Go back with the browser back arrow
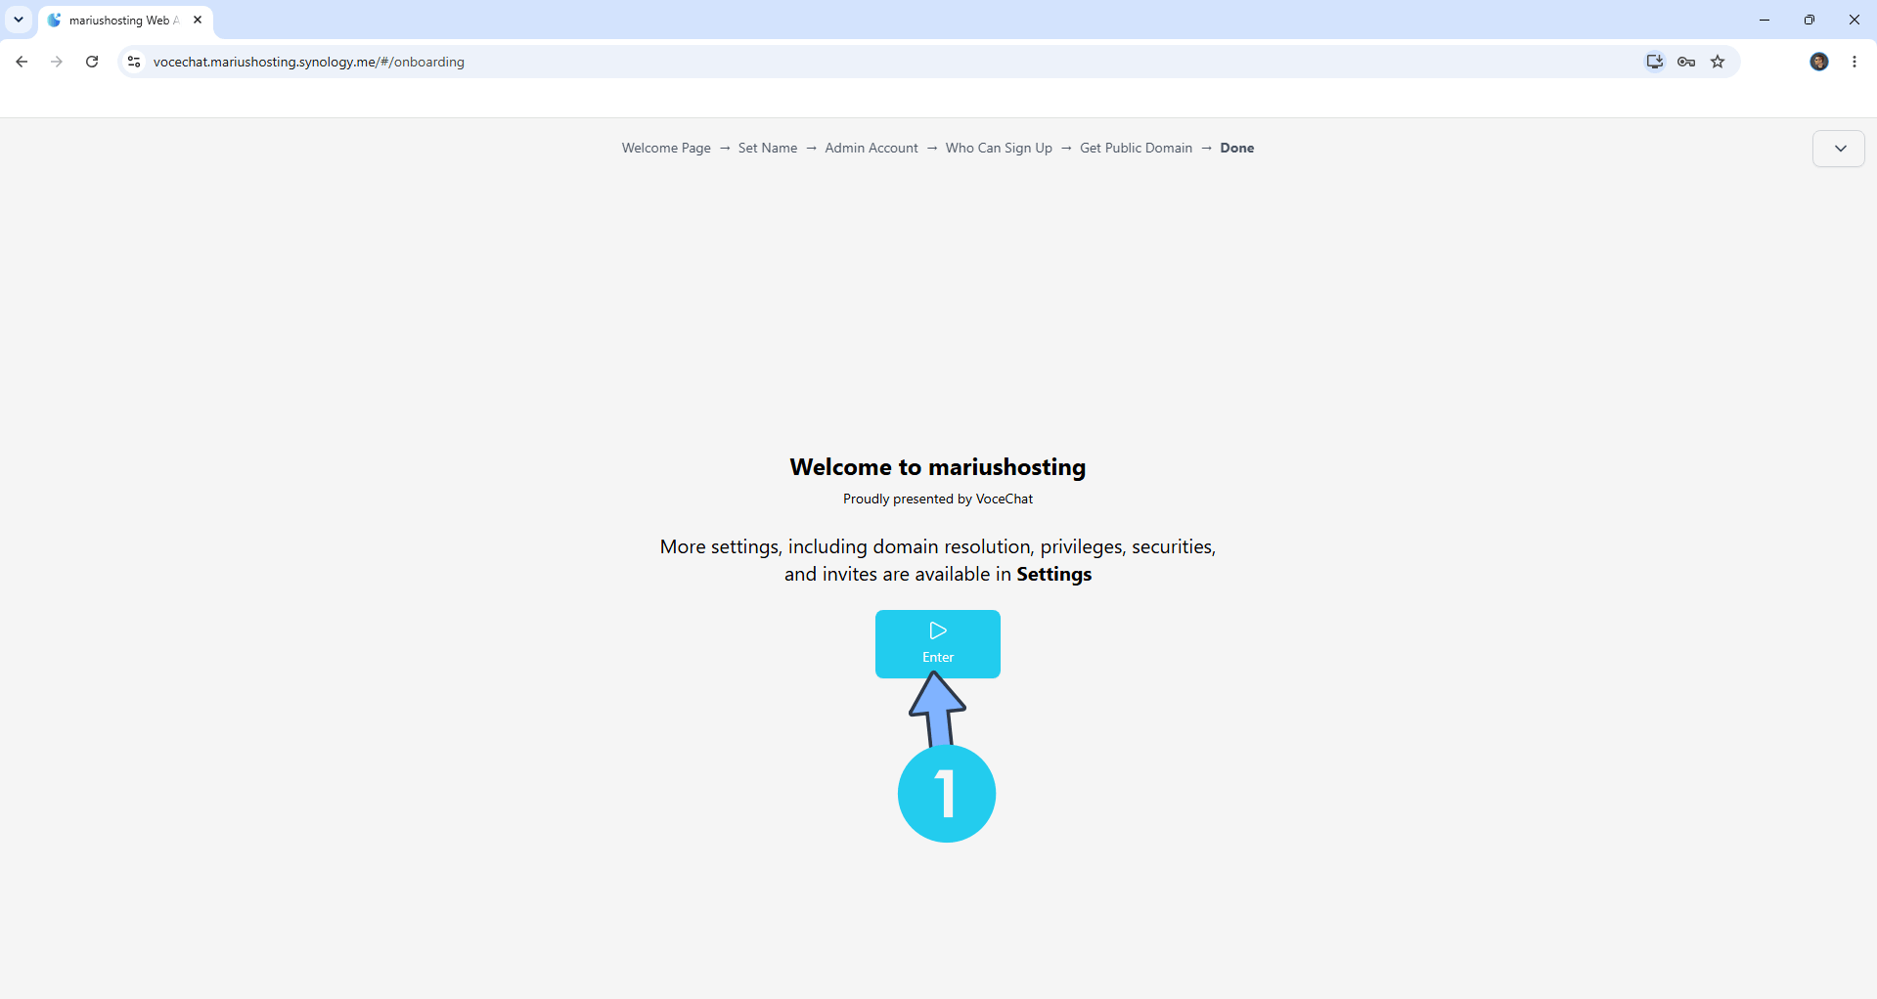This screenshot has width=1877, height=999. coord(22,62)
